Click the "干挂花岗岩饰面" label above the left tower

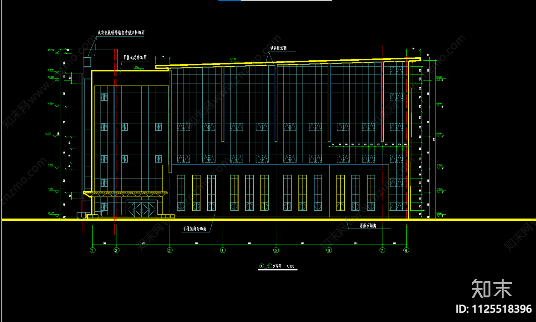coord(135,58)
